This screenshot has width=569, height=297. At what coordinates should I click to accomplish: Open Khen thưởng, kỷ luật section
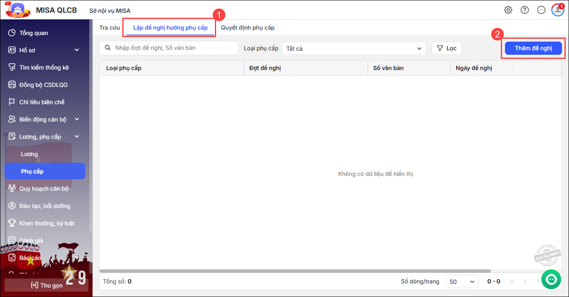pyautogui.click(x=47, y=223)
